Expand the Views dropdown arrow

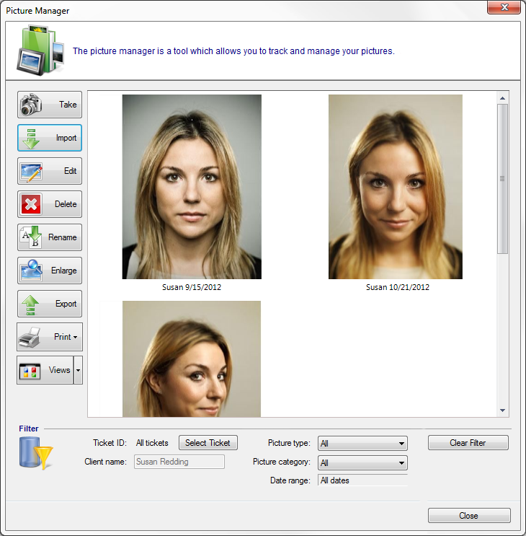78,370
